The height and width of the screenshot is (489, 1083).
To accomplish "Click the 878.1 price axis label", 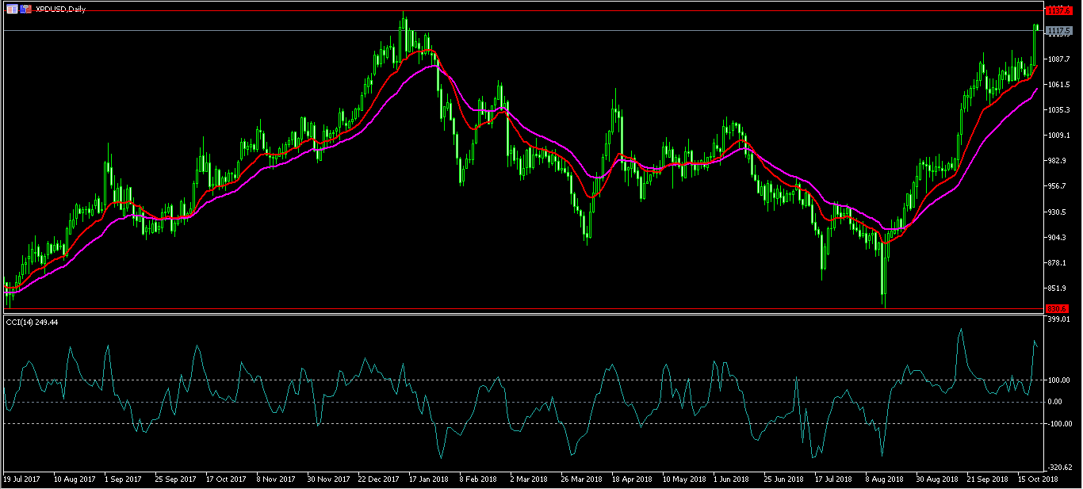I will pos(1057,263).
